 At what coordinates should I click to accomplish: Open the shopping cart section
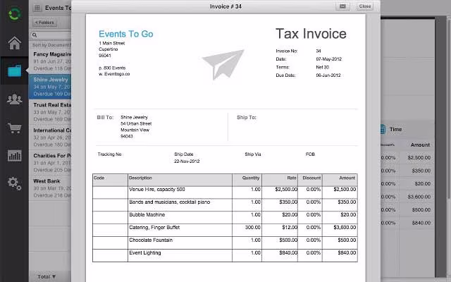click(14, 128)
